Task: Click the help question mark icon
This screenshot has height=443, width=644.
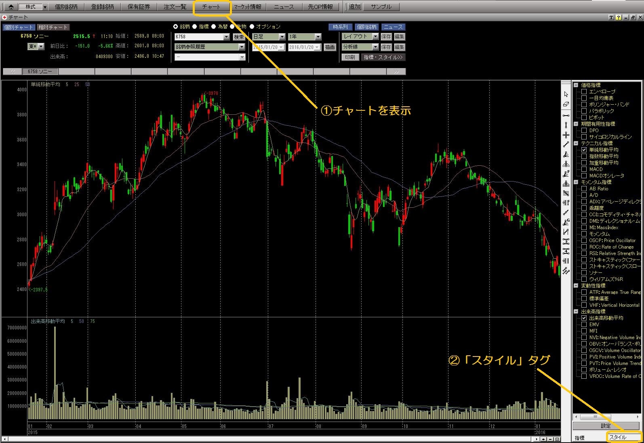Action: tap(618, 17)
